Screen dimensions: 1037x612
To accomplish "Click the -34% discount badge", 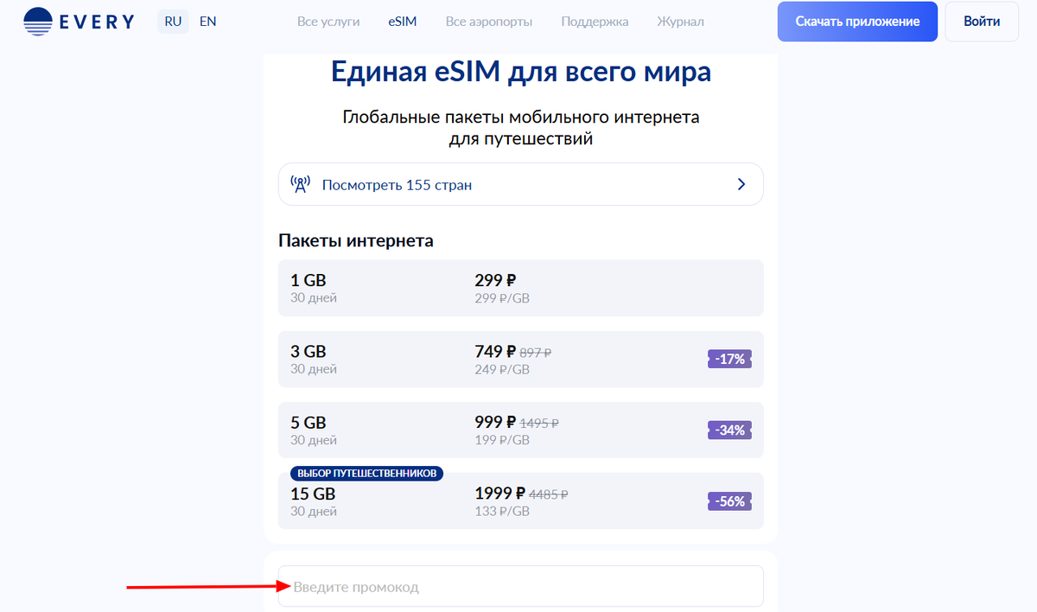I will pos(730,430).
